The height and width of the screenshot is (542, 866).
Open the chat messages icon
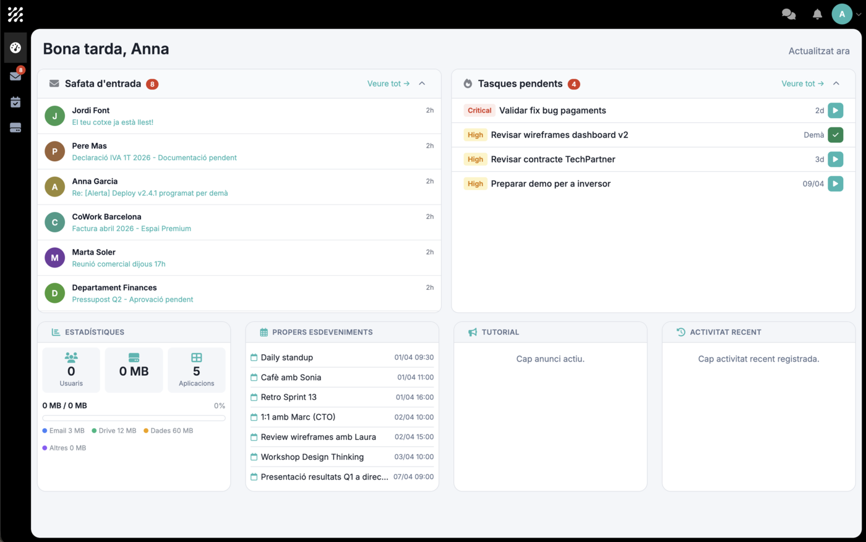788,14
